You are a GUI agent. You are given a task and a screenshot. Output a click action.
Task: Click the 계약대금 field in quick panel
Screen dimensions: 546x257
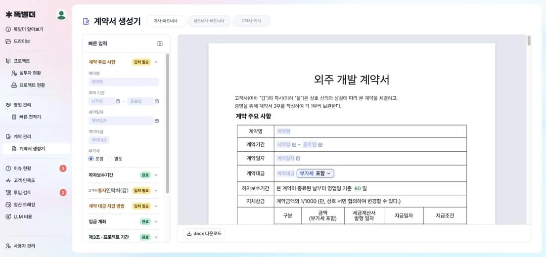pos(99,140)
